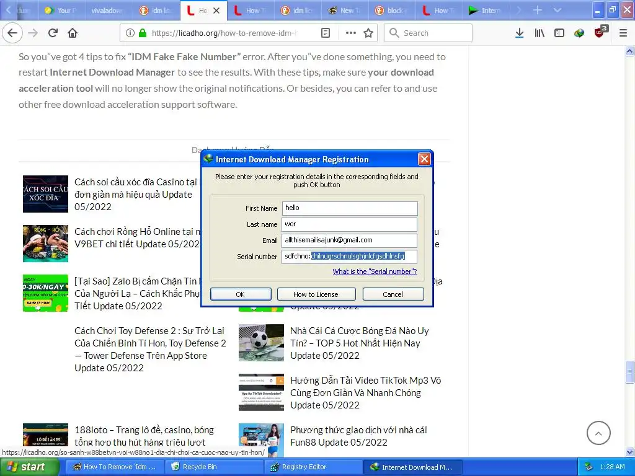
Task: Switch to Registry Editor in taskbar
Action: pos(313,467)
